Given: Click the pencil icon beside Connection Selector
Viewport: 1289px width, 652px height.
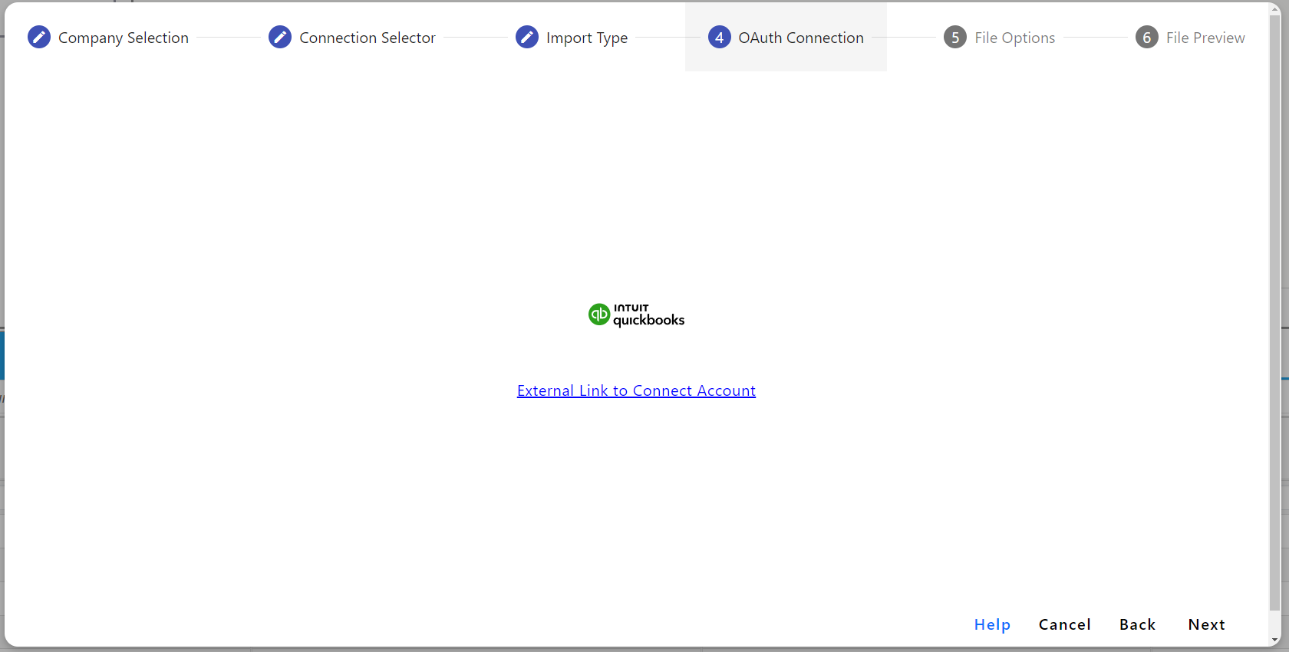Looking at the screenshot, I should pyautogui.click(x=280, y=37).
